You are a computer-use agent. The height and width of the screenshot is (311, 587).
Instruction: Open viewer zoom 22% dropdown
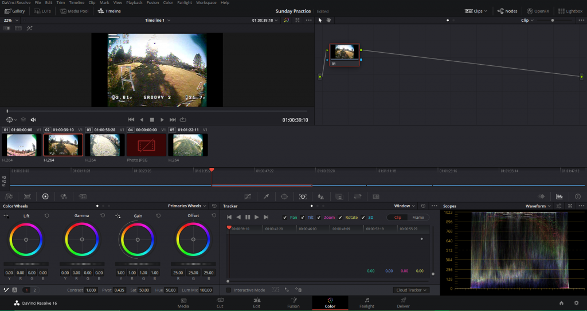pos(11,20)
